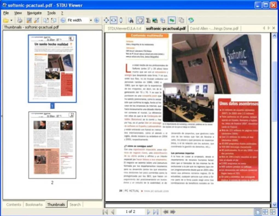The width and height of the screenshot is (279, 216).
Task: Select page 1 thumbnail
Action: point(52,69)
